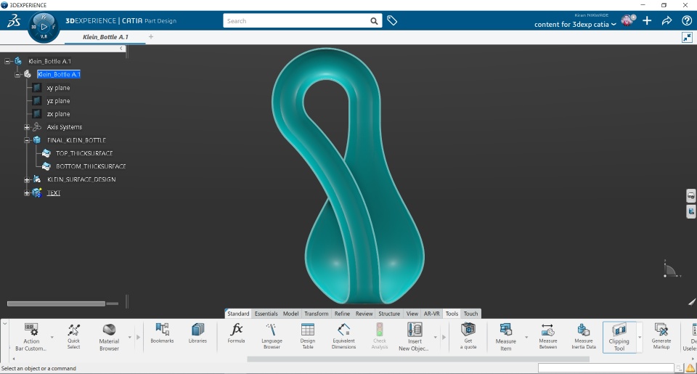Activate the Measure Item tool
697x374 pixels.
505,337
